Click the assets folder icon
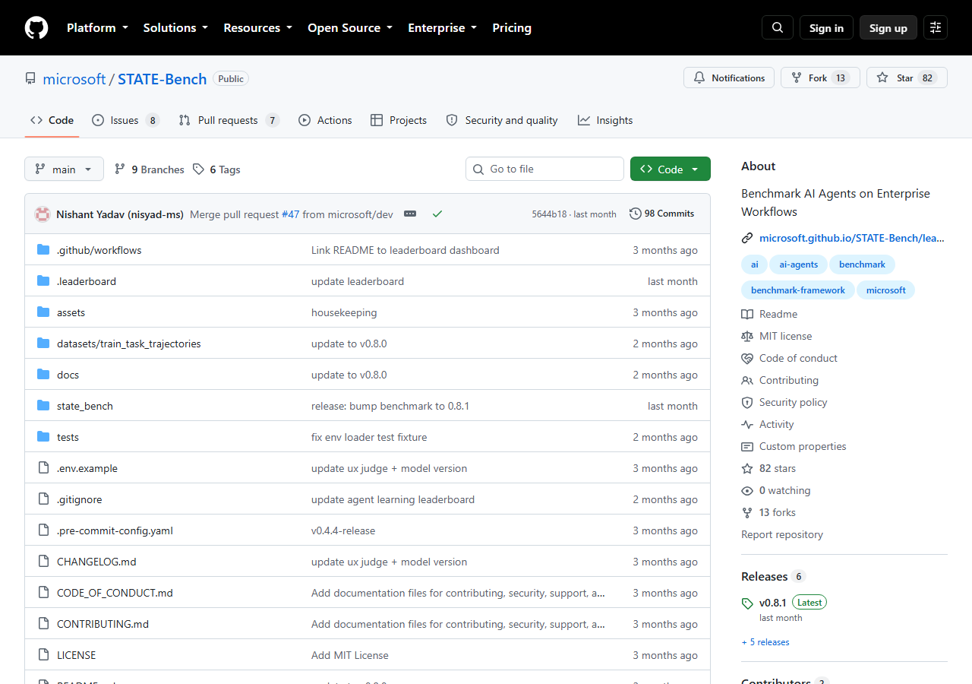The width and height of the screenshot is (972, 684). coord(43,312)
